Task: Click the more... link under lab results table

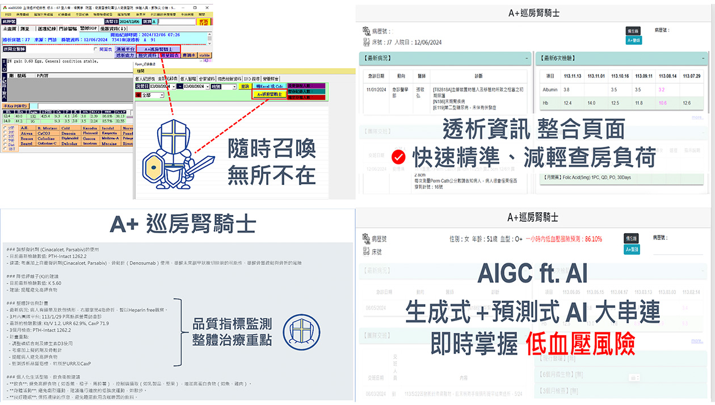Action: click(697, 117)
